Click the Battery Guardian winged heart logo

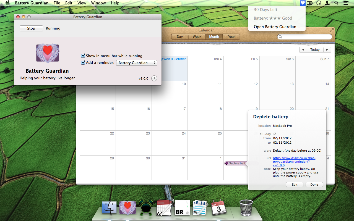click(x=48, y=53)
